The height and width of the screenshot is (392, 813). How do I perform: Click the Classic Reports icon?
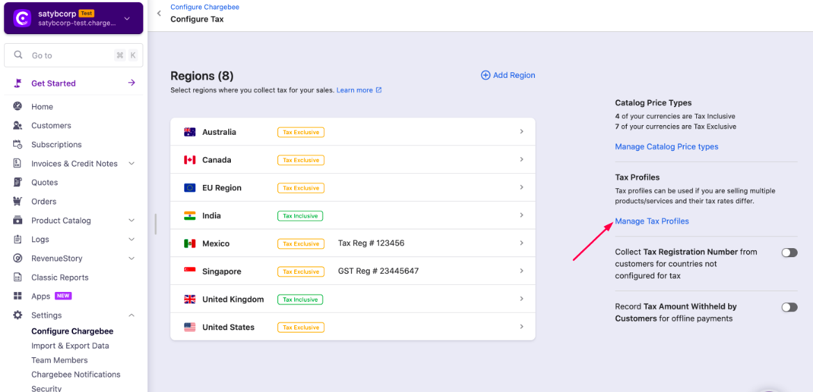tap(17, 277)
